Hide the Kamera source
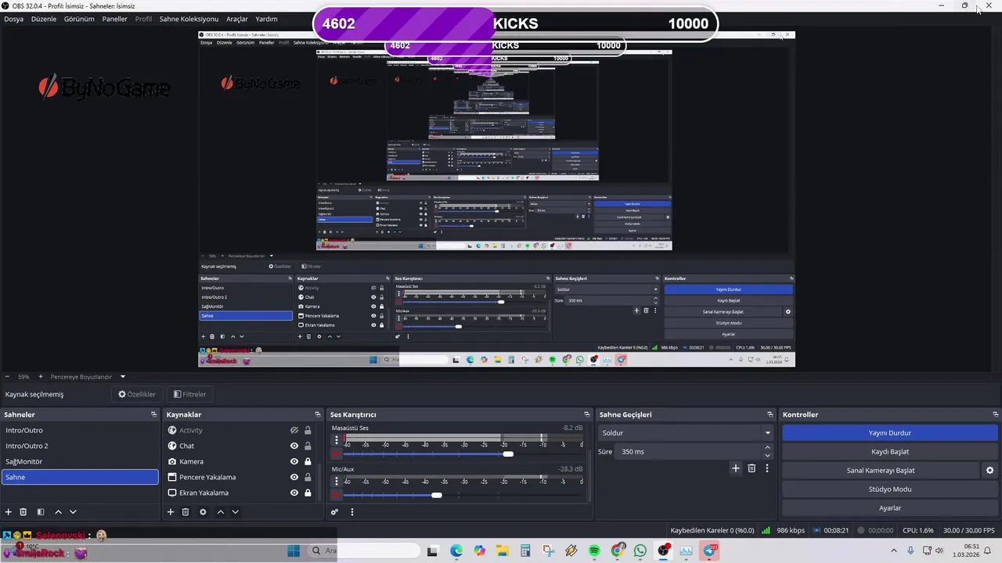Screen dimensions: 1002x563 tap(294, 461)
